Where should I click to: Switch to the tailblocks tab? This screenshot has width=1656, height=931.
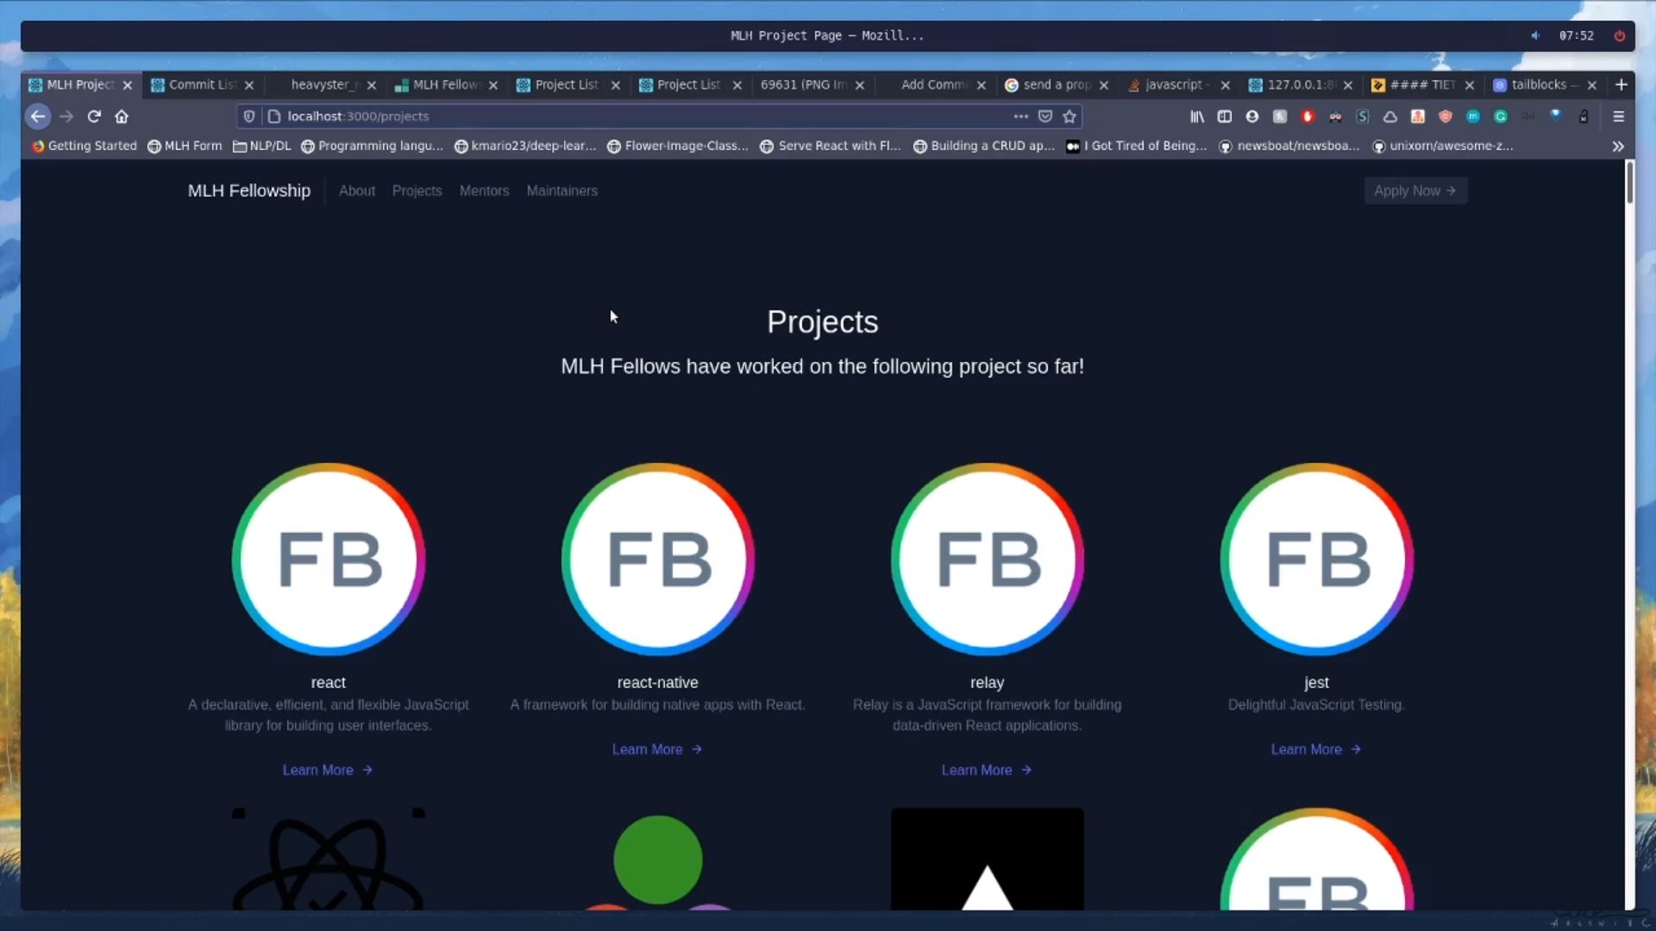pos(1538,84)
